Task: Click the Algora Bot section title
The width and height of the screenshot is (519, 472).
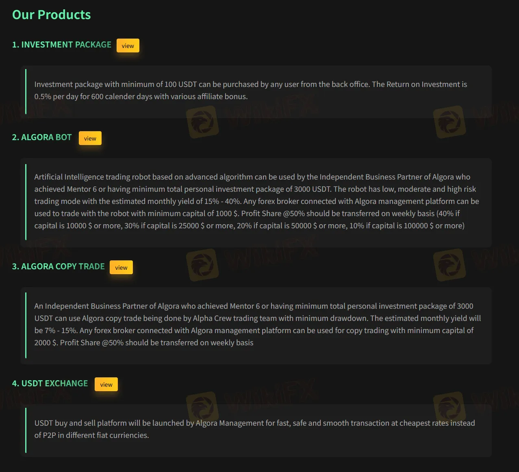Action: point(41,137)
